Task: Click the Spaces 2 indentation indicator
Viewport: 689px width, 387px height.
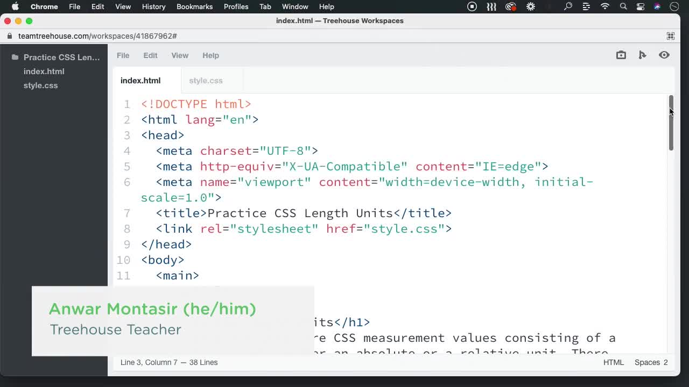Action: [x=651, y=362]
